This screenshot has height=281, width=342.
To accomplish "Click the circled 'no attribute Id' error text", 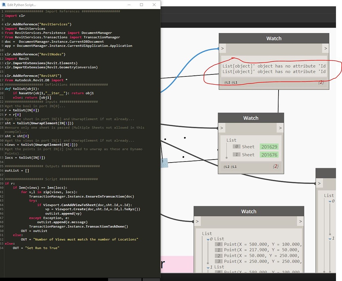I will point(274,68).
